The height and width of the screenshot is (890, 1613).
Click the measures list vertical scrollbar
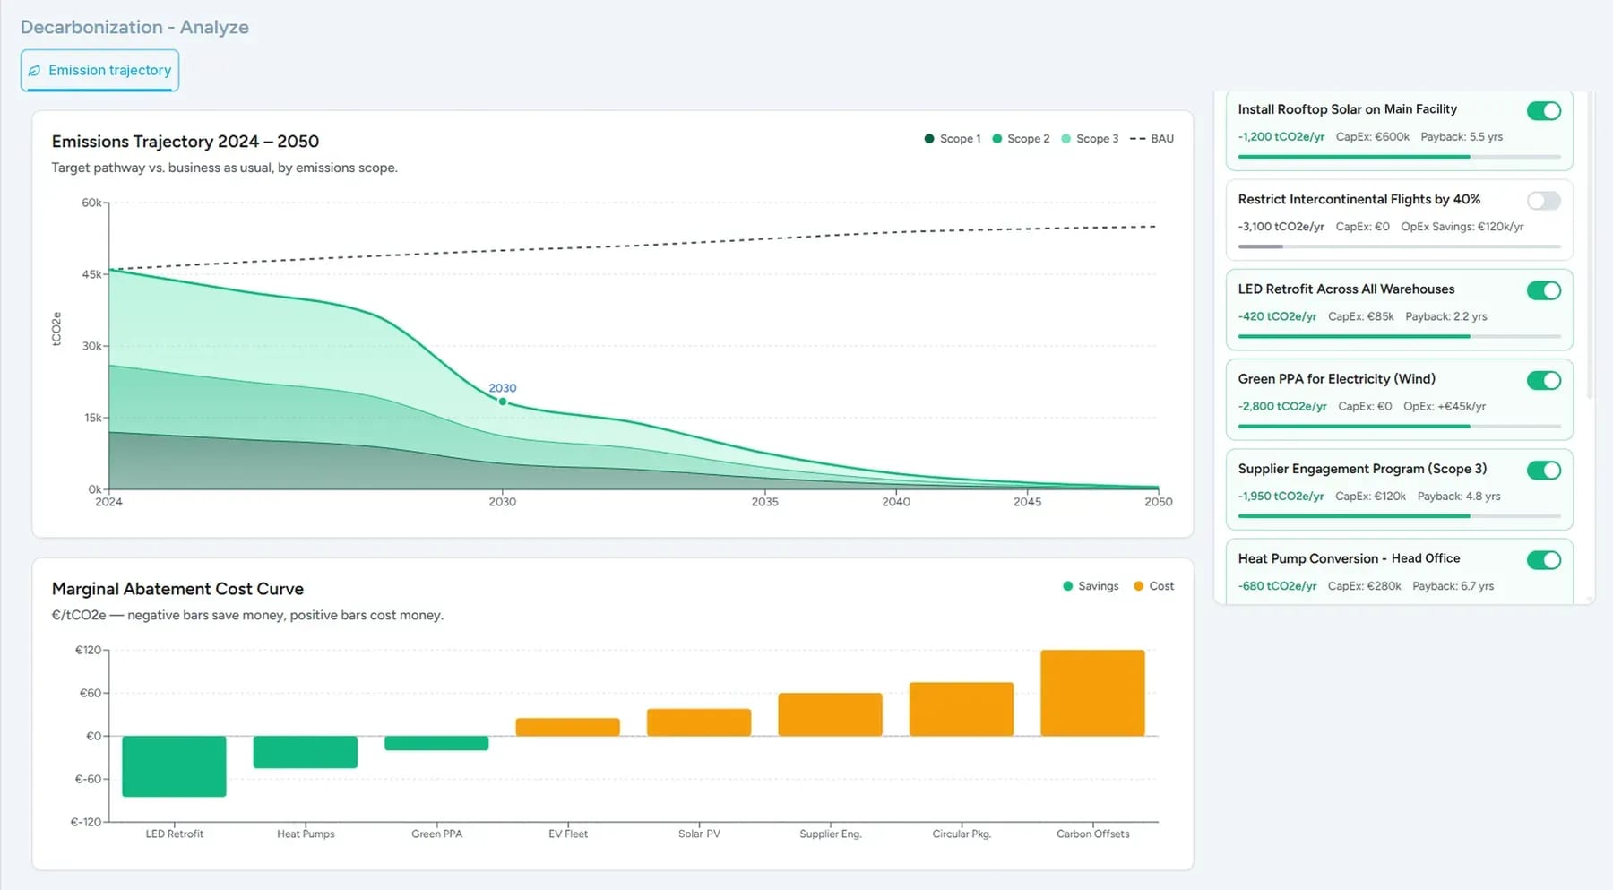pos(1590,244)
